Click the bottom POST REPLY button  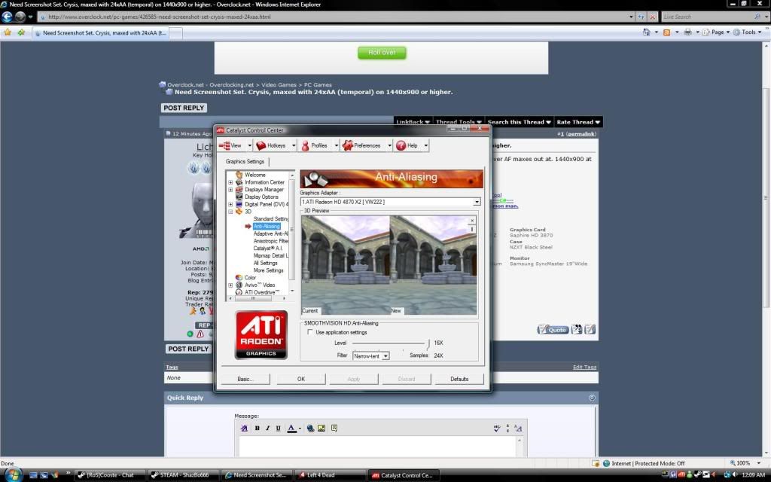[x=188, y=349]
